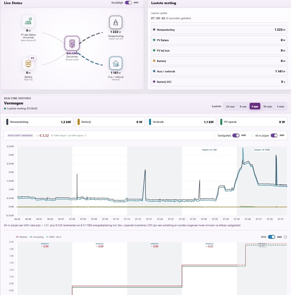The height and width of the screenshot is (295, 291).
Task: Click the orange Batterij color swatch
Action: coord(78,122)
